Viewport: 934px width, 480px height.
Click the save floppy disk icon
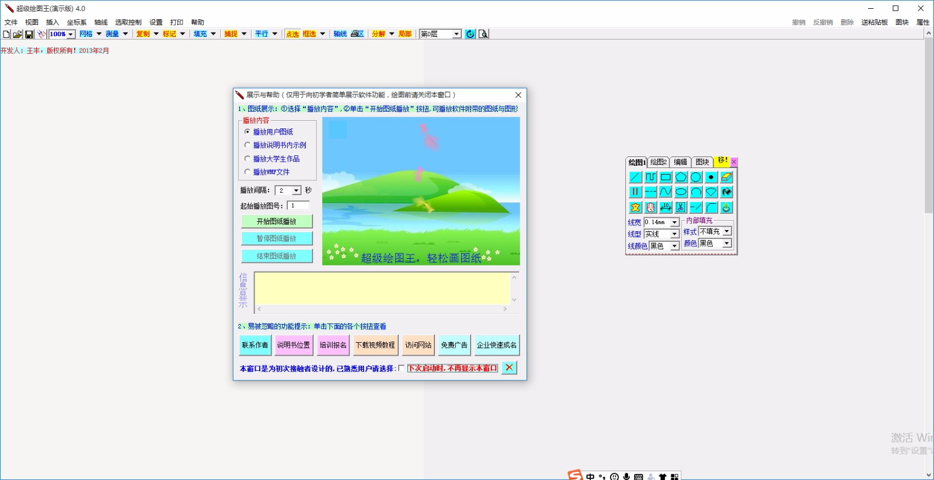click(29, 34)
